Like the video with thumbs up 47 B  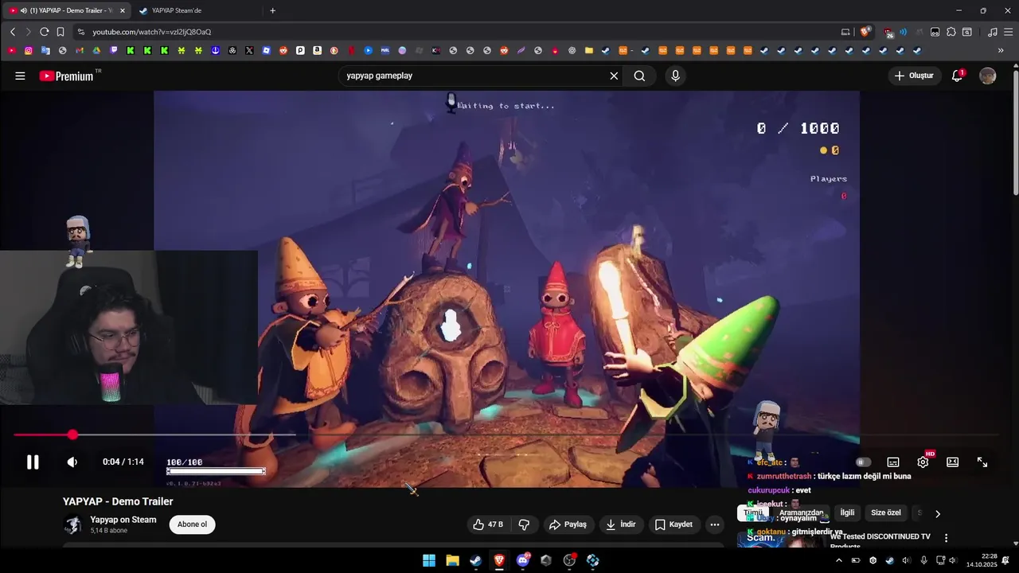[487, 524]
